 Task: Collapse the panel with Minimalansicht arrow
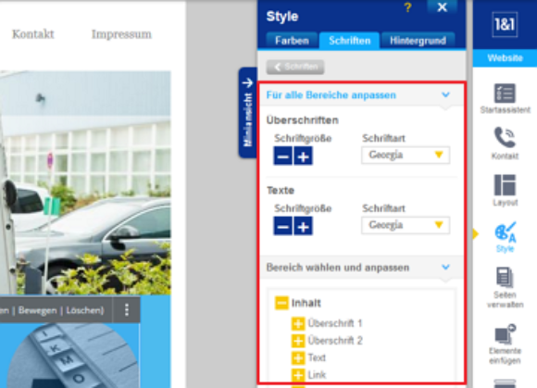(x=247, y=113)
